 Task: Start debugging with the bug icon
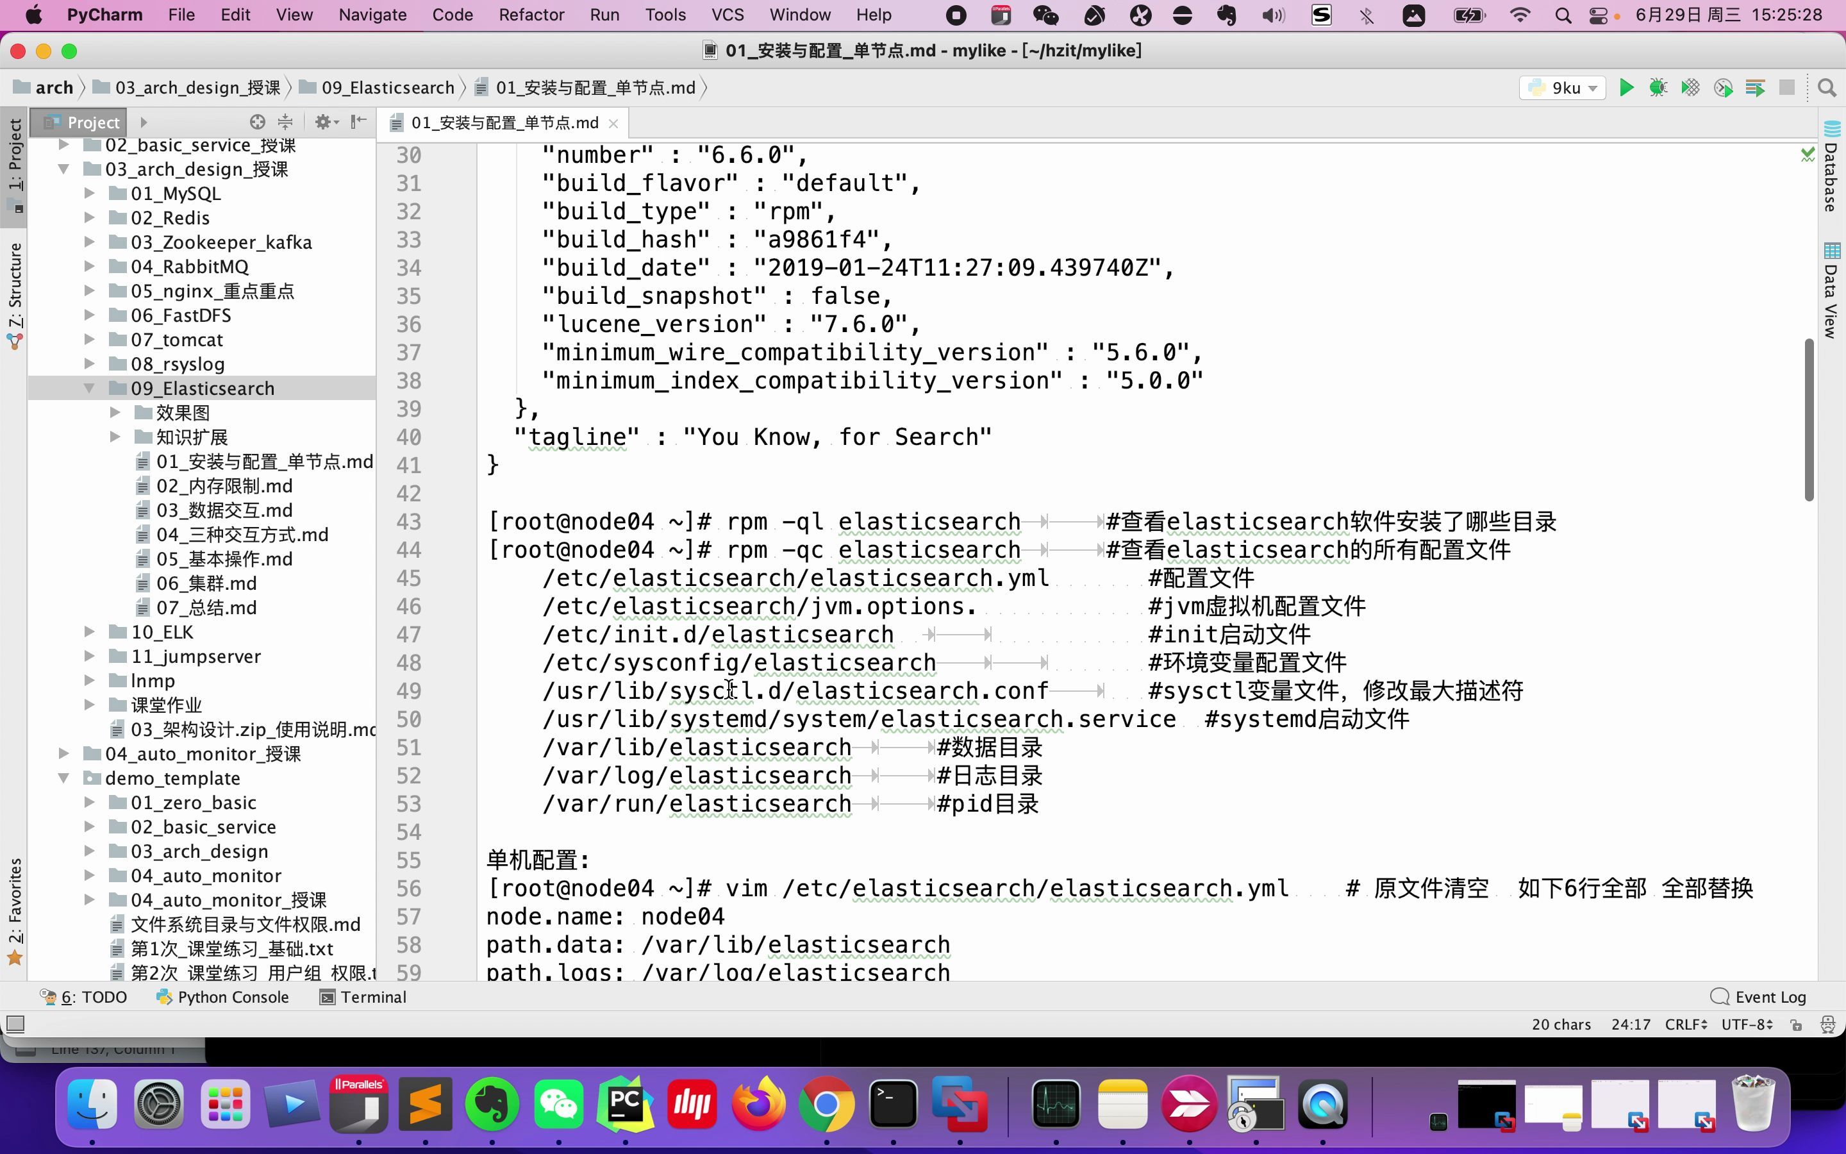tap(1658, 88)
